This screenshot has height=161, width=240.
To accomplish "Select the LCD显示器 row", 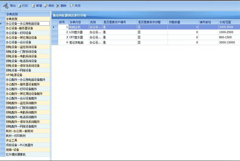I will tap(78, 32).
